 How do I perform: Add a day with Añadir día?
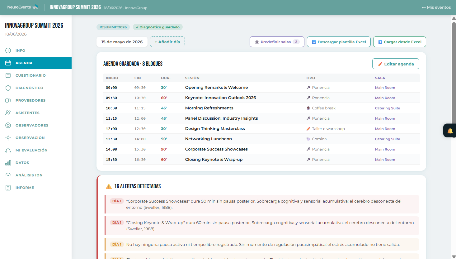(x=167, y=42)
